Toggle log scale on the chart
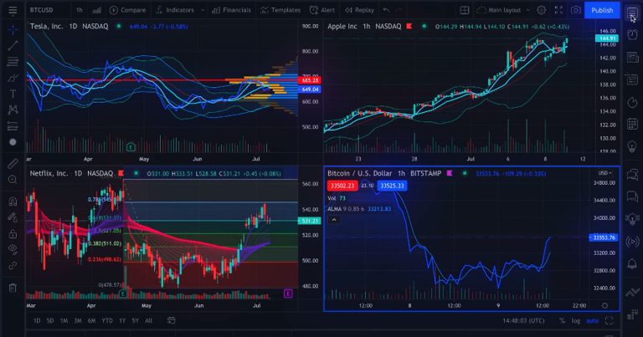The height and width of the screenshot is (337, 643). (x=576, y=320)
